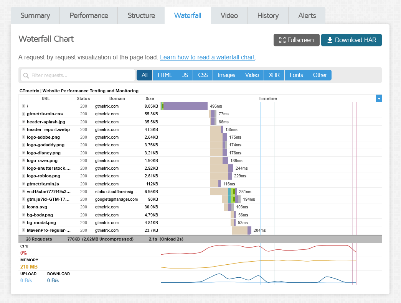Click the Filter requests input field

(x=81, y=75)
